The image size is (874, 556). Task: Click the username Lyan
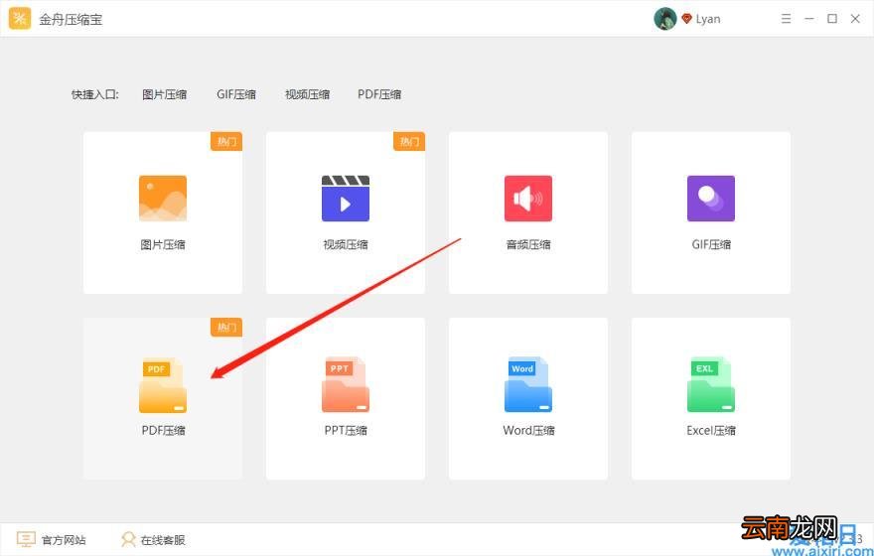pyautogui.click(x=708, y=19)
